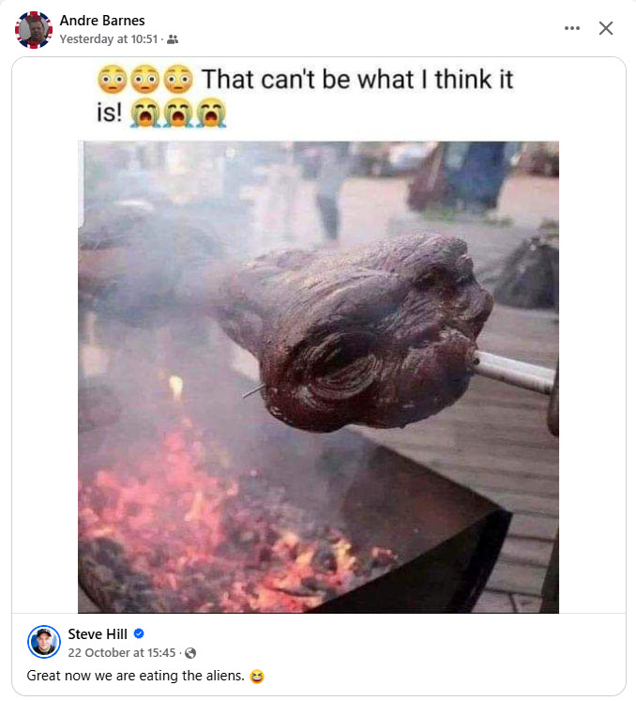Click the 'Great now we are eating the aliens' text

point(136,675)
